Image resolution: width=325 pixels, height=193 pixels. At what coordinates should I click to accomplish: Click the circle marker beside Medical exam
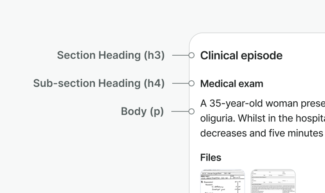tap(191, 83)
